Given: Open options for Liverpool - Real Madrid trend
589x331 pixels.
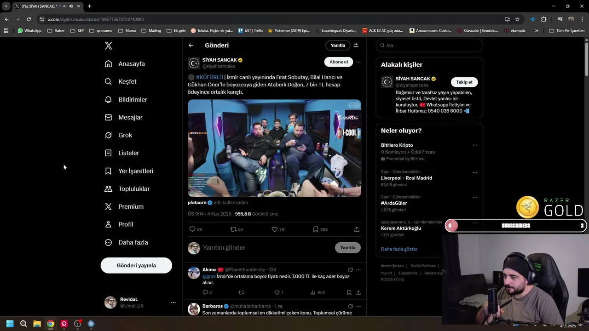Looking at the screenshot, I should point(475,173).
